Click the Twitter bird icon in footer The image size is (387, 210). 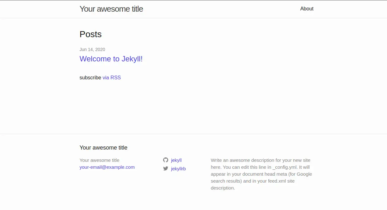166,168
